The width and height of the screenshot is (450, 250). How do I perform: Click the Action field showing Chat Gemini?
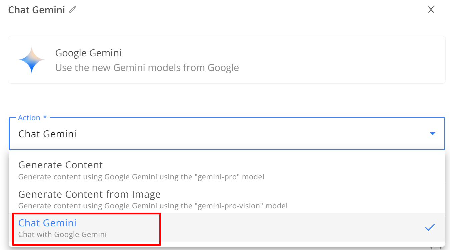227,134
